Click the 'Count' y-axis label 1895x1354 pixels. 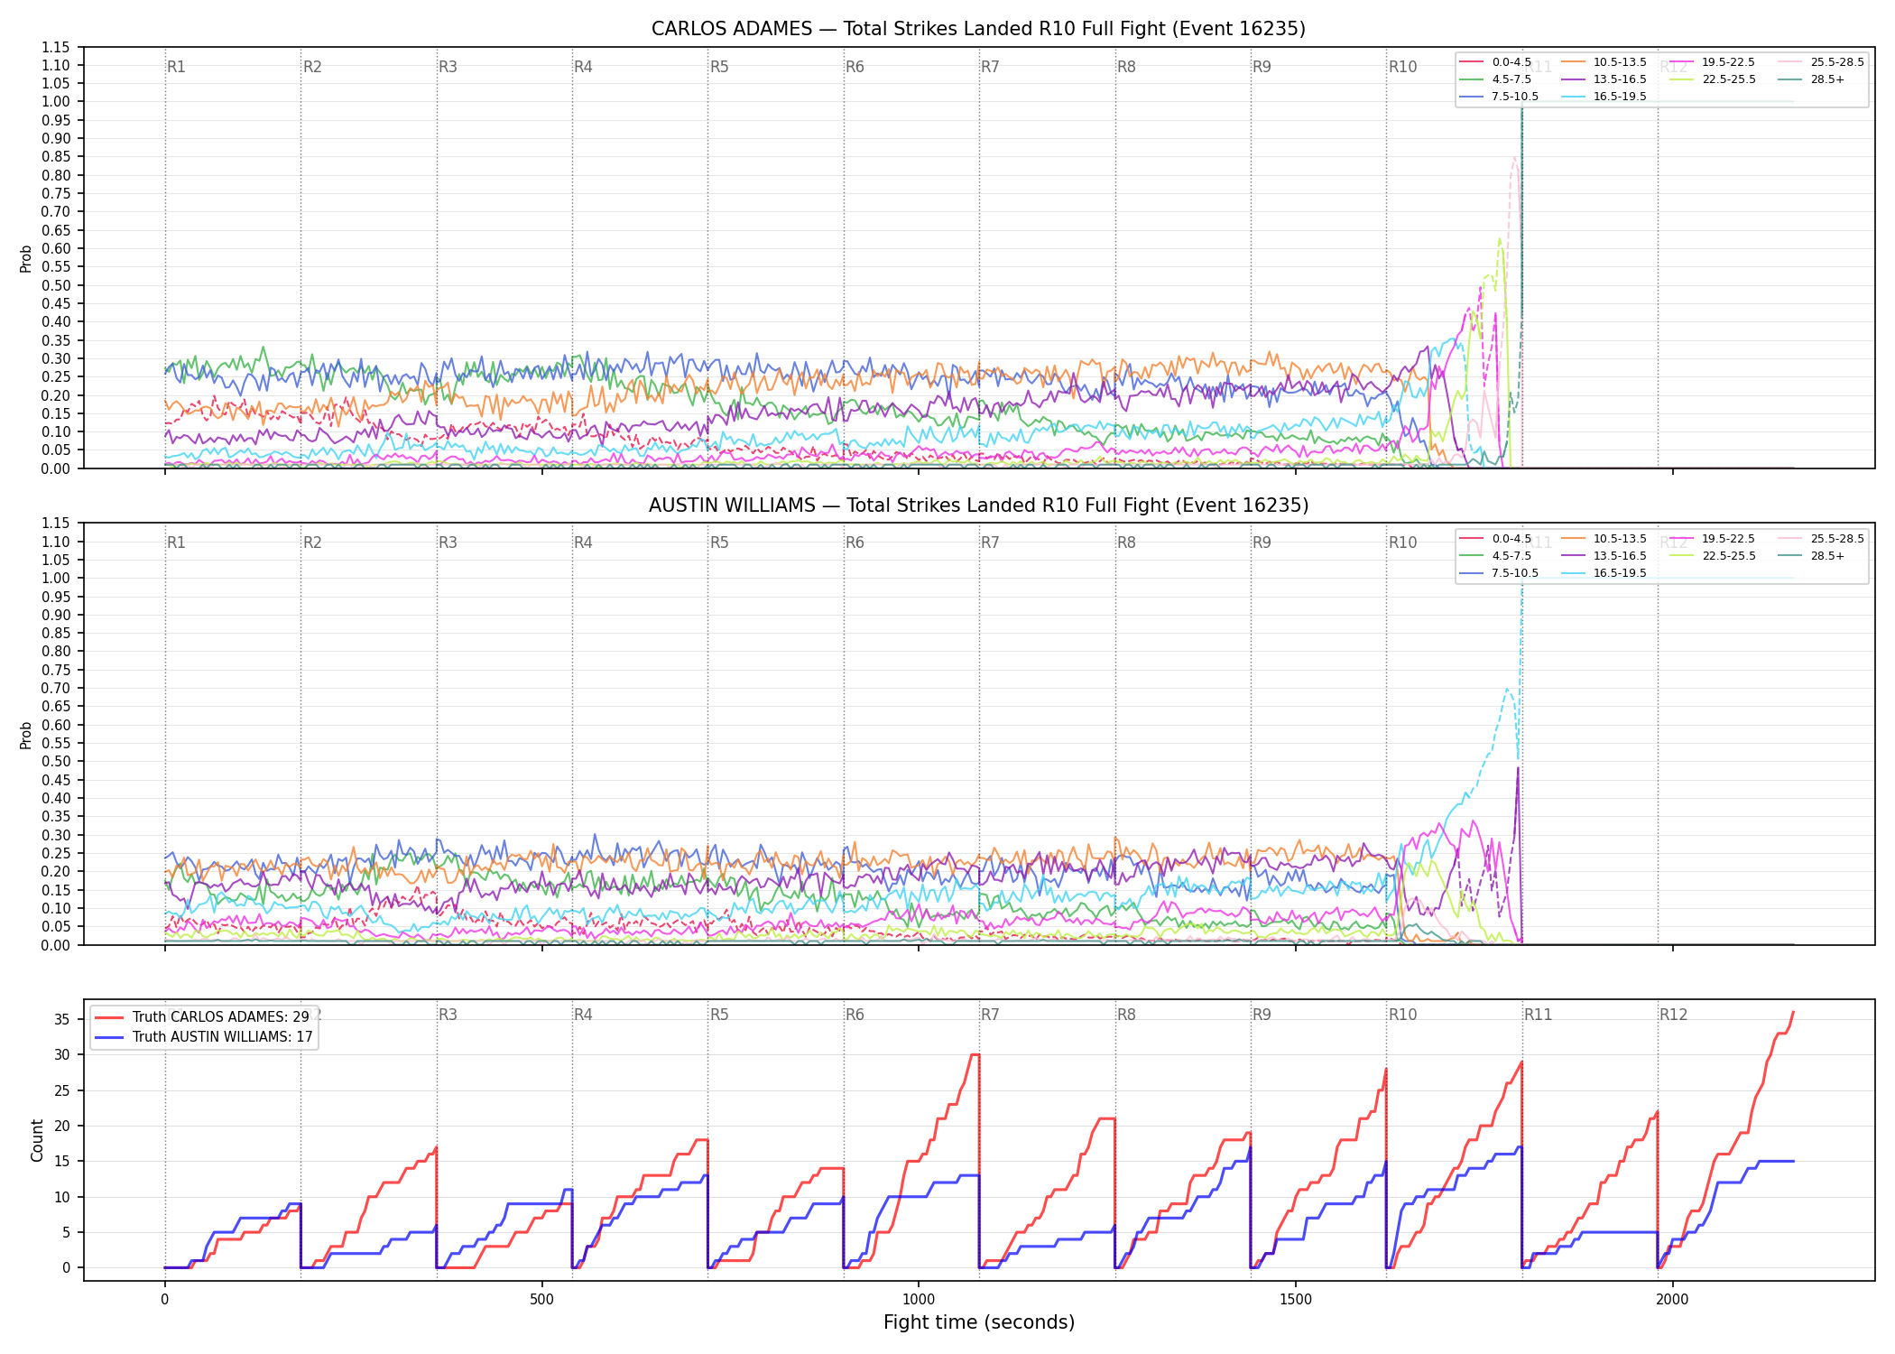[37, 1140]
